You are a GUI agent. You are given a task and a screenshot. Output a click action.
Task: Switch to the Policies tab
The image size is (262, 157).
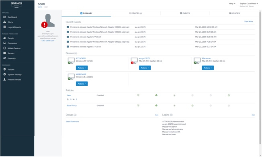234,13
